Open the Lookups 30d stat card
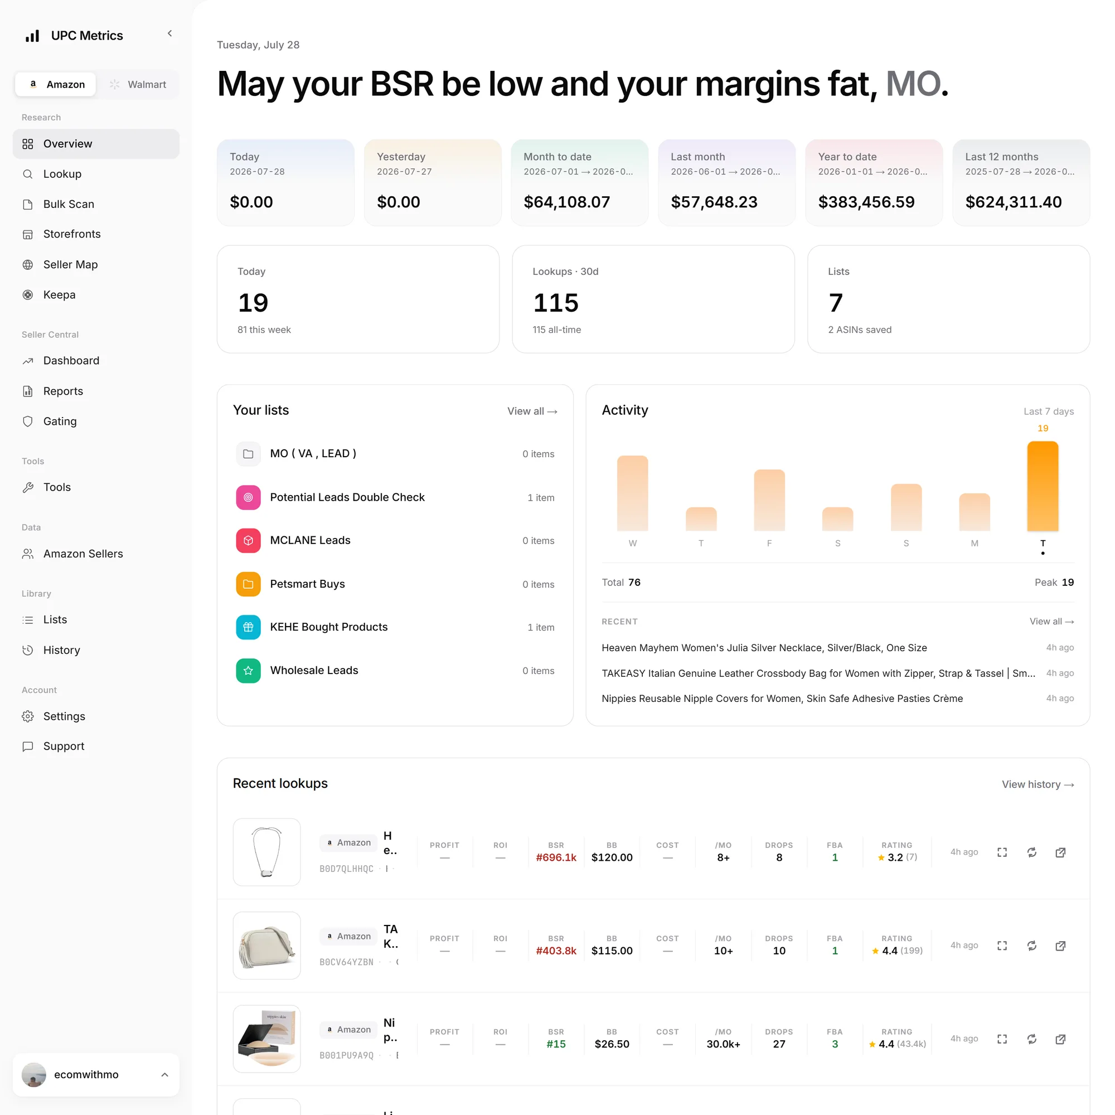1115x1115 pixels. (653, 299)
